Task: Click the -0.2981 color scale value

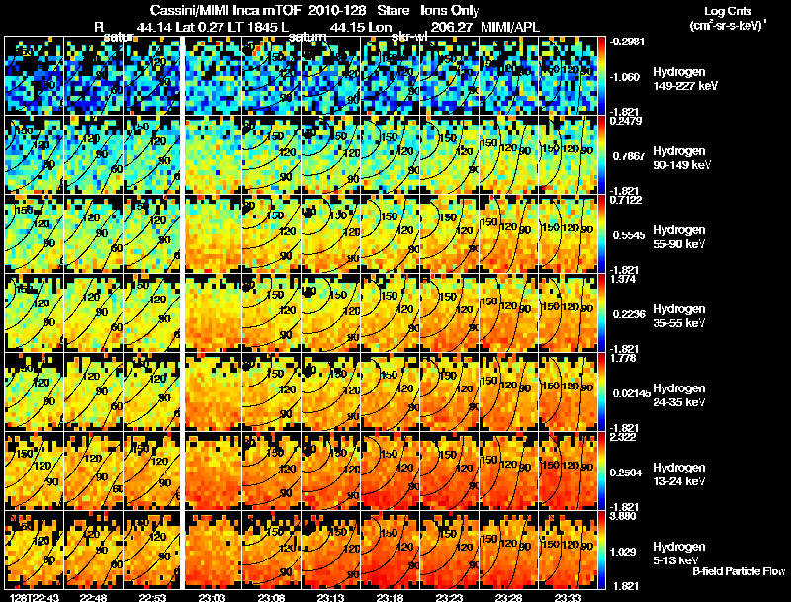Action: [x=627, y=42]
